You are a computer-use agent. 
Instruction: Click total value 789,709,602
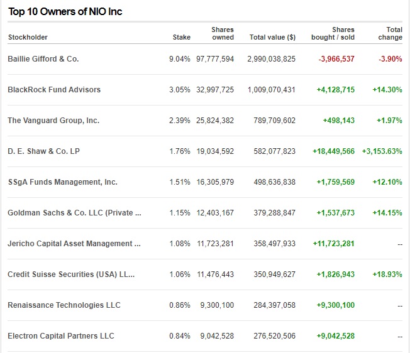(275, 121)
